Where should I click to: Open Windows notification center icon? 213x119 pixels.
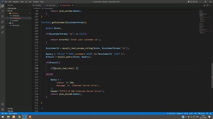(209, 117)
